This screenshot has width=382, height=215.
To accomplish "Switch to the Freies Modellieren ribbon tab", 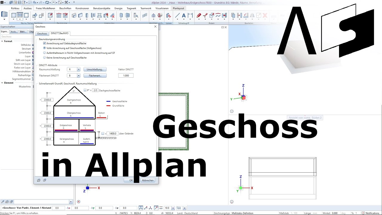I will 45,8.
